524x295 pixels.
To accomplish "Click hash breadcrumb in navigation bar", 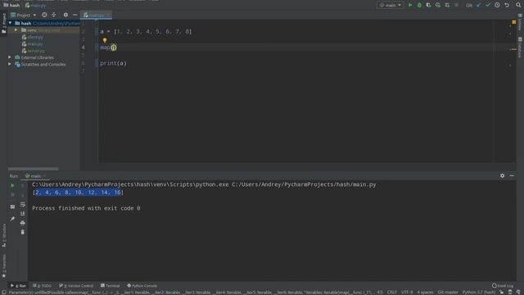I will pos(11,5).
